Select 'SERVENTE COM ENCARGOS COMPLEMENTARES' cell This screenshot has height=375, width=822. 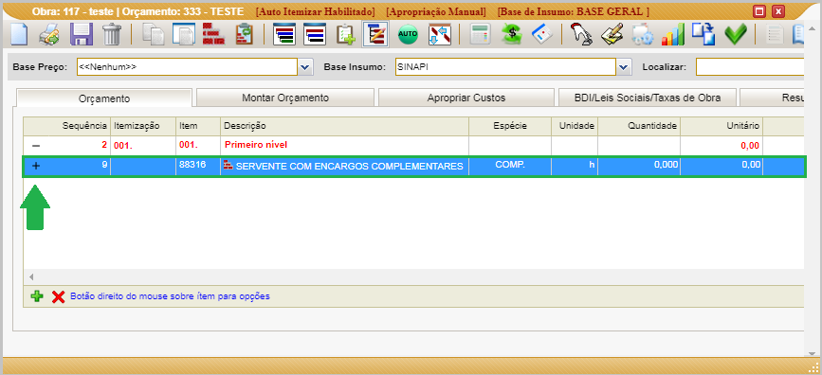[x=344, y=166]
